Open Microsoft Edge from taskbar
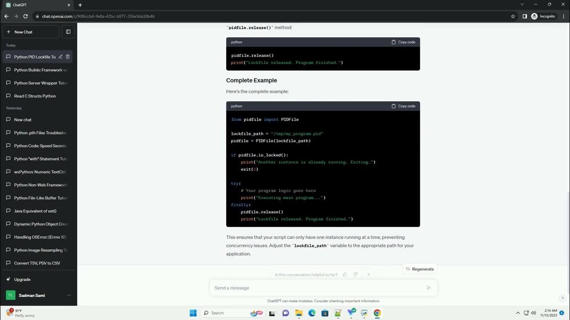Viewport: 570px width, 320px height. click(312, 313)
